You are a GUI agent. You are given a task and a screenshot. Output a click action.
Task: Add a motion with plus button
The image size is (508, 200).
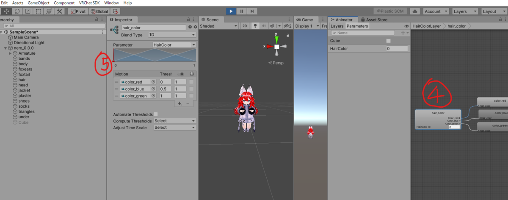[x=179, y=103]
